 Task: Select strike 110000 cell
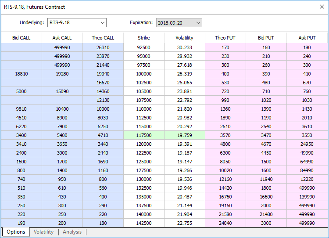pos(144,109)
